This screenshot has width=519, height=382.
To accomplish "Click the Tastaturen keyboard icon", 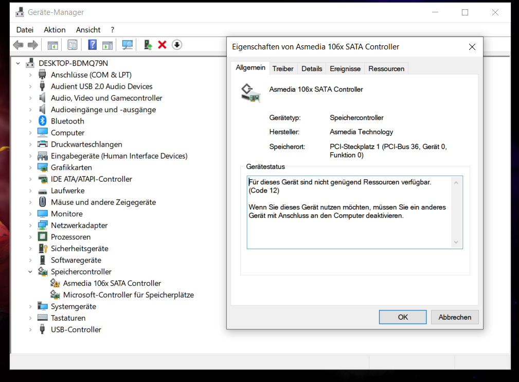I will click(x=42, y=318).
